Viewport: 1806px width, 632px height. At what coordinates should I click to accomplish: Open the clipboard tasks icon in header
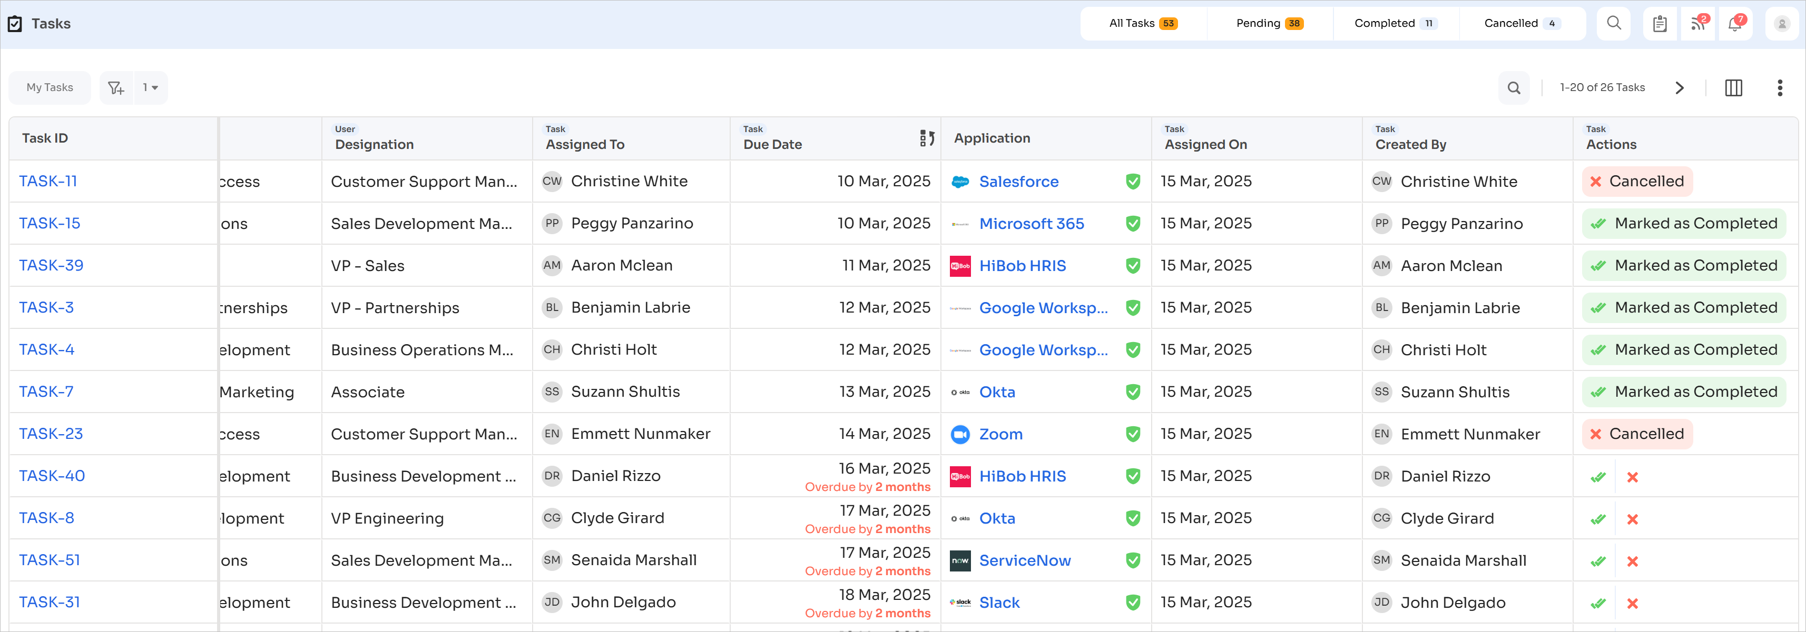[1660, 24]
